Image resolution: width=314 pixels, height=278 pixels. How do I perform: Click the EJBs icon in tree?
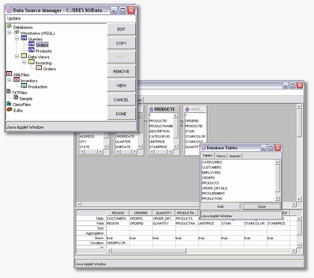click(9, 110)
